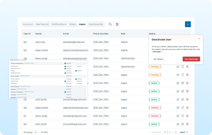Toggle Access All for Phone management section
Viewport: 212px width, 135px height.
(x=65, y=63)
